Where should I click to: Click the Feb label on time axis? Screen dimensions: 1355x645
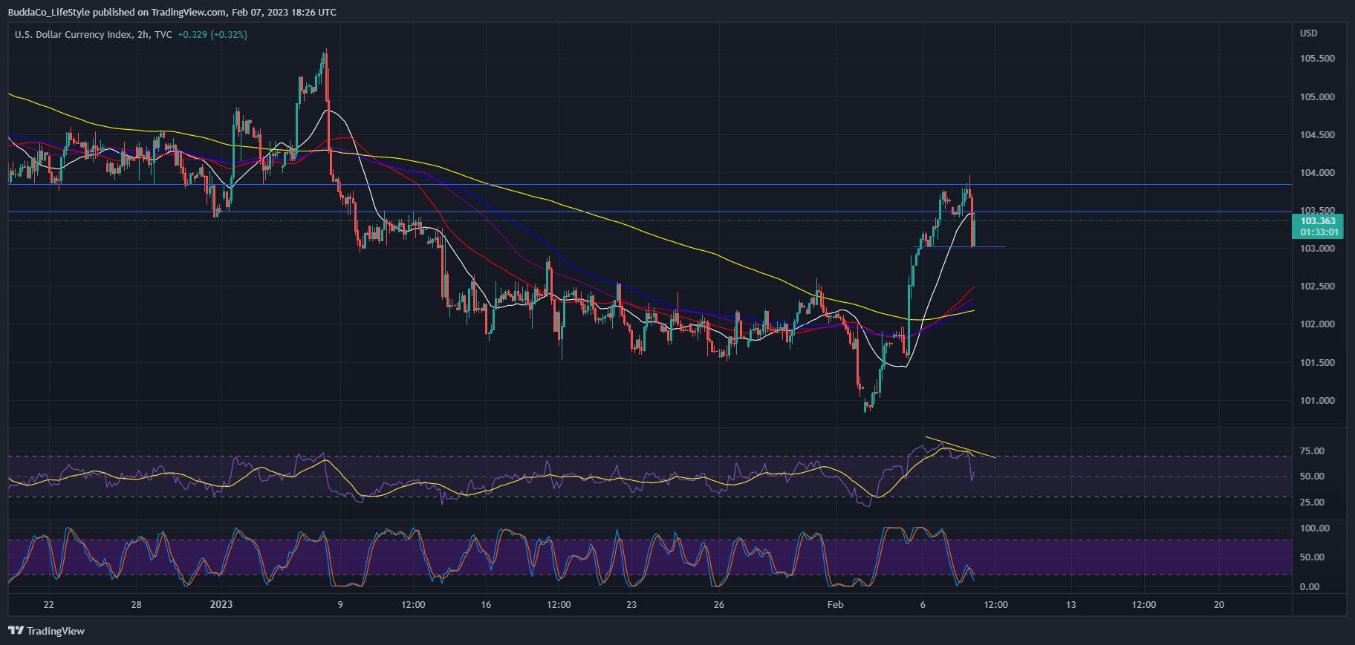[836, 605]
